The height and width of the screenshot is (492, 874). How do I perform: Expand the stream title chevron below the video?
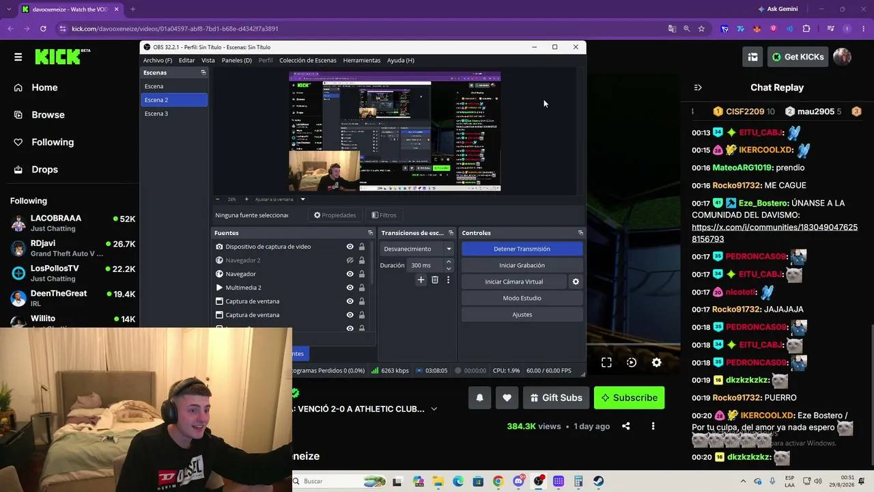pos(434,409)
